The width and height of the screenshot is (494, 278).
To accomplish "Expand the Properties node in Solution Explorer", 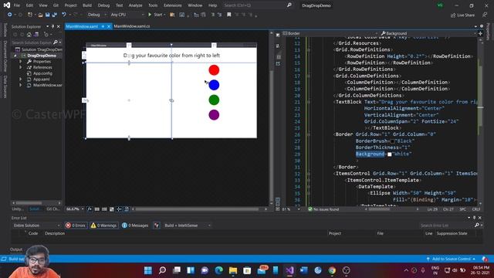I will click(21, 62).
